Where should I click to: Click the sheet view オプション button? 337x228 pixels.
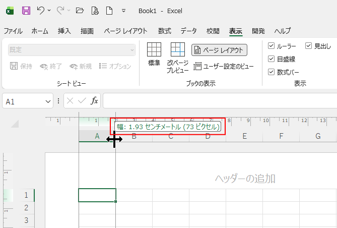click(x=115, y=66)
